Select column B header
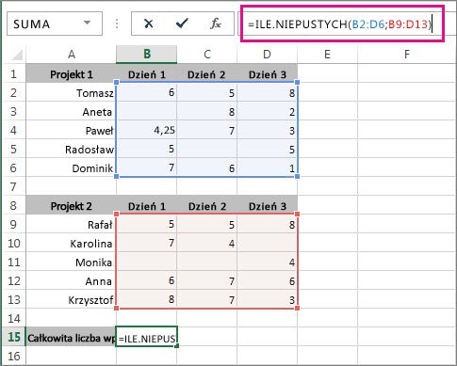457x366 pixels. (146, 55)
